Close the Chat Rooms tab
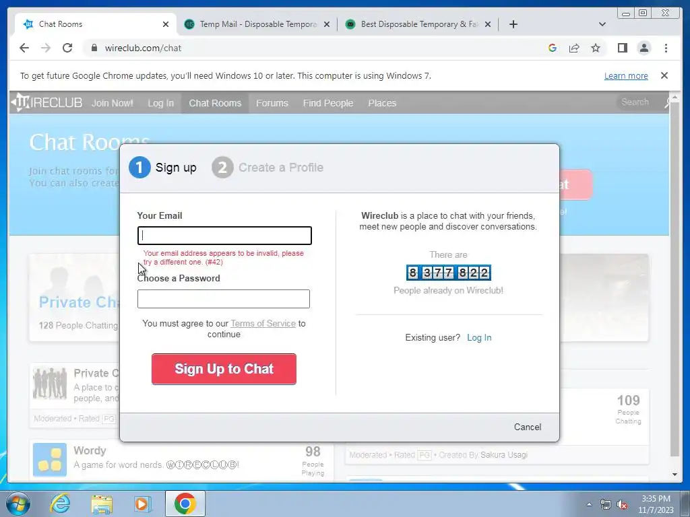 [x=166, y=24]
